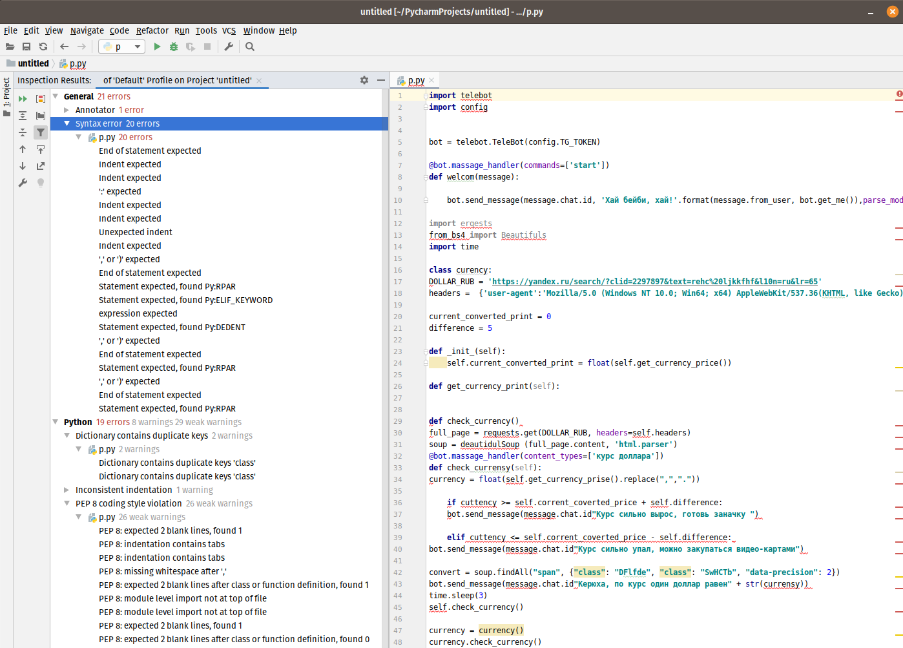
Task: Click the red error indicator in editor corner
Action: (x=899, y=94)
